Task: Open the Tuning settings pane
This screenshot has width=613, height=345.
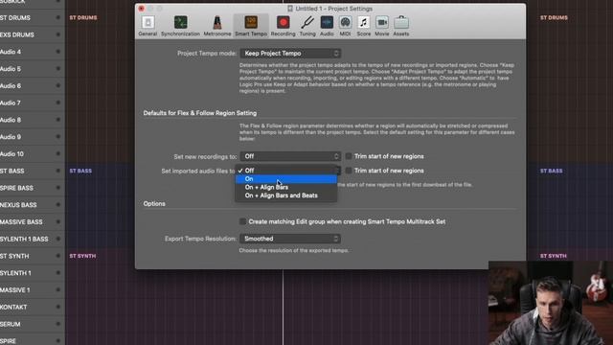Action: pos(307,26)
